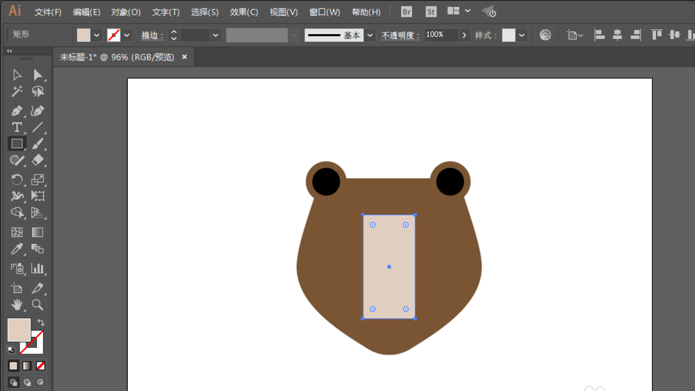Switch to Draw Behind mode
695x391 pixels.
point(27,382)
